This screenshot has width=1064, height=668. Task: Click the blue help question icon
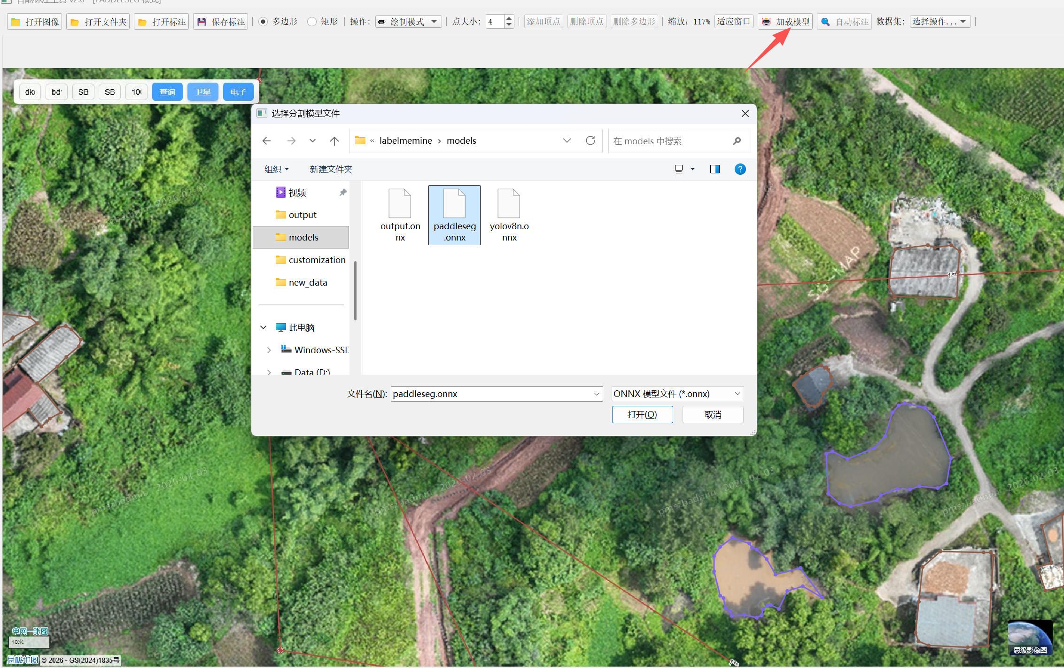click(740, 169)
